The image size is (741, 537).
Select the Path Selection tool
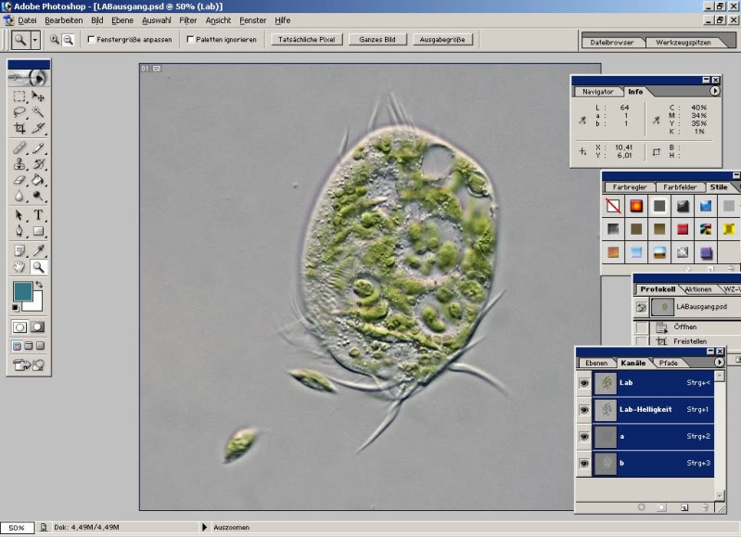click(x=19, y=215)
